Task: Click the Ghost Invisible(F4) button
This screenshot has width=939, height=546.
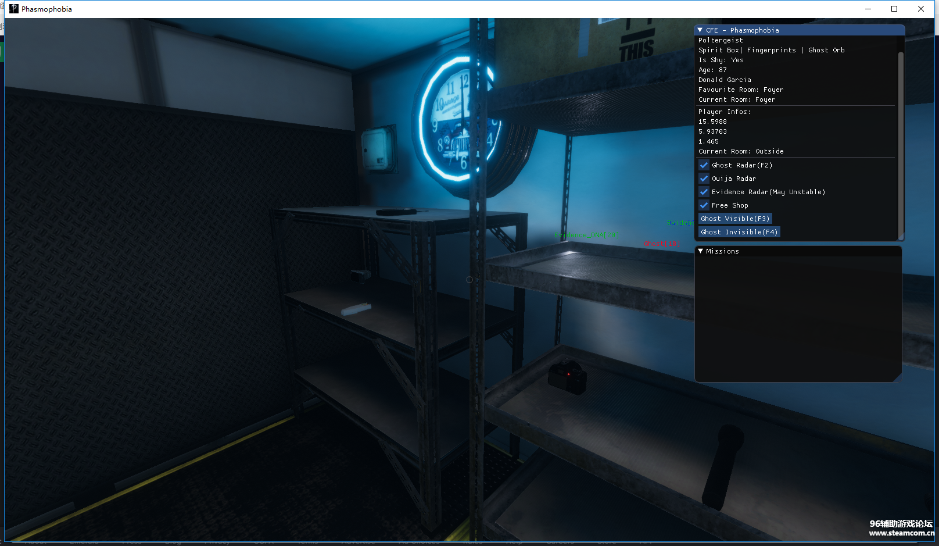Action: pos(739,232)
